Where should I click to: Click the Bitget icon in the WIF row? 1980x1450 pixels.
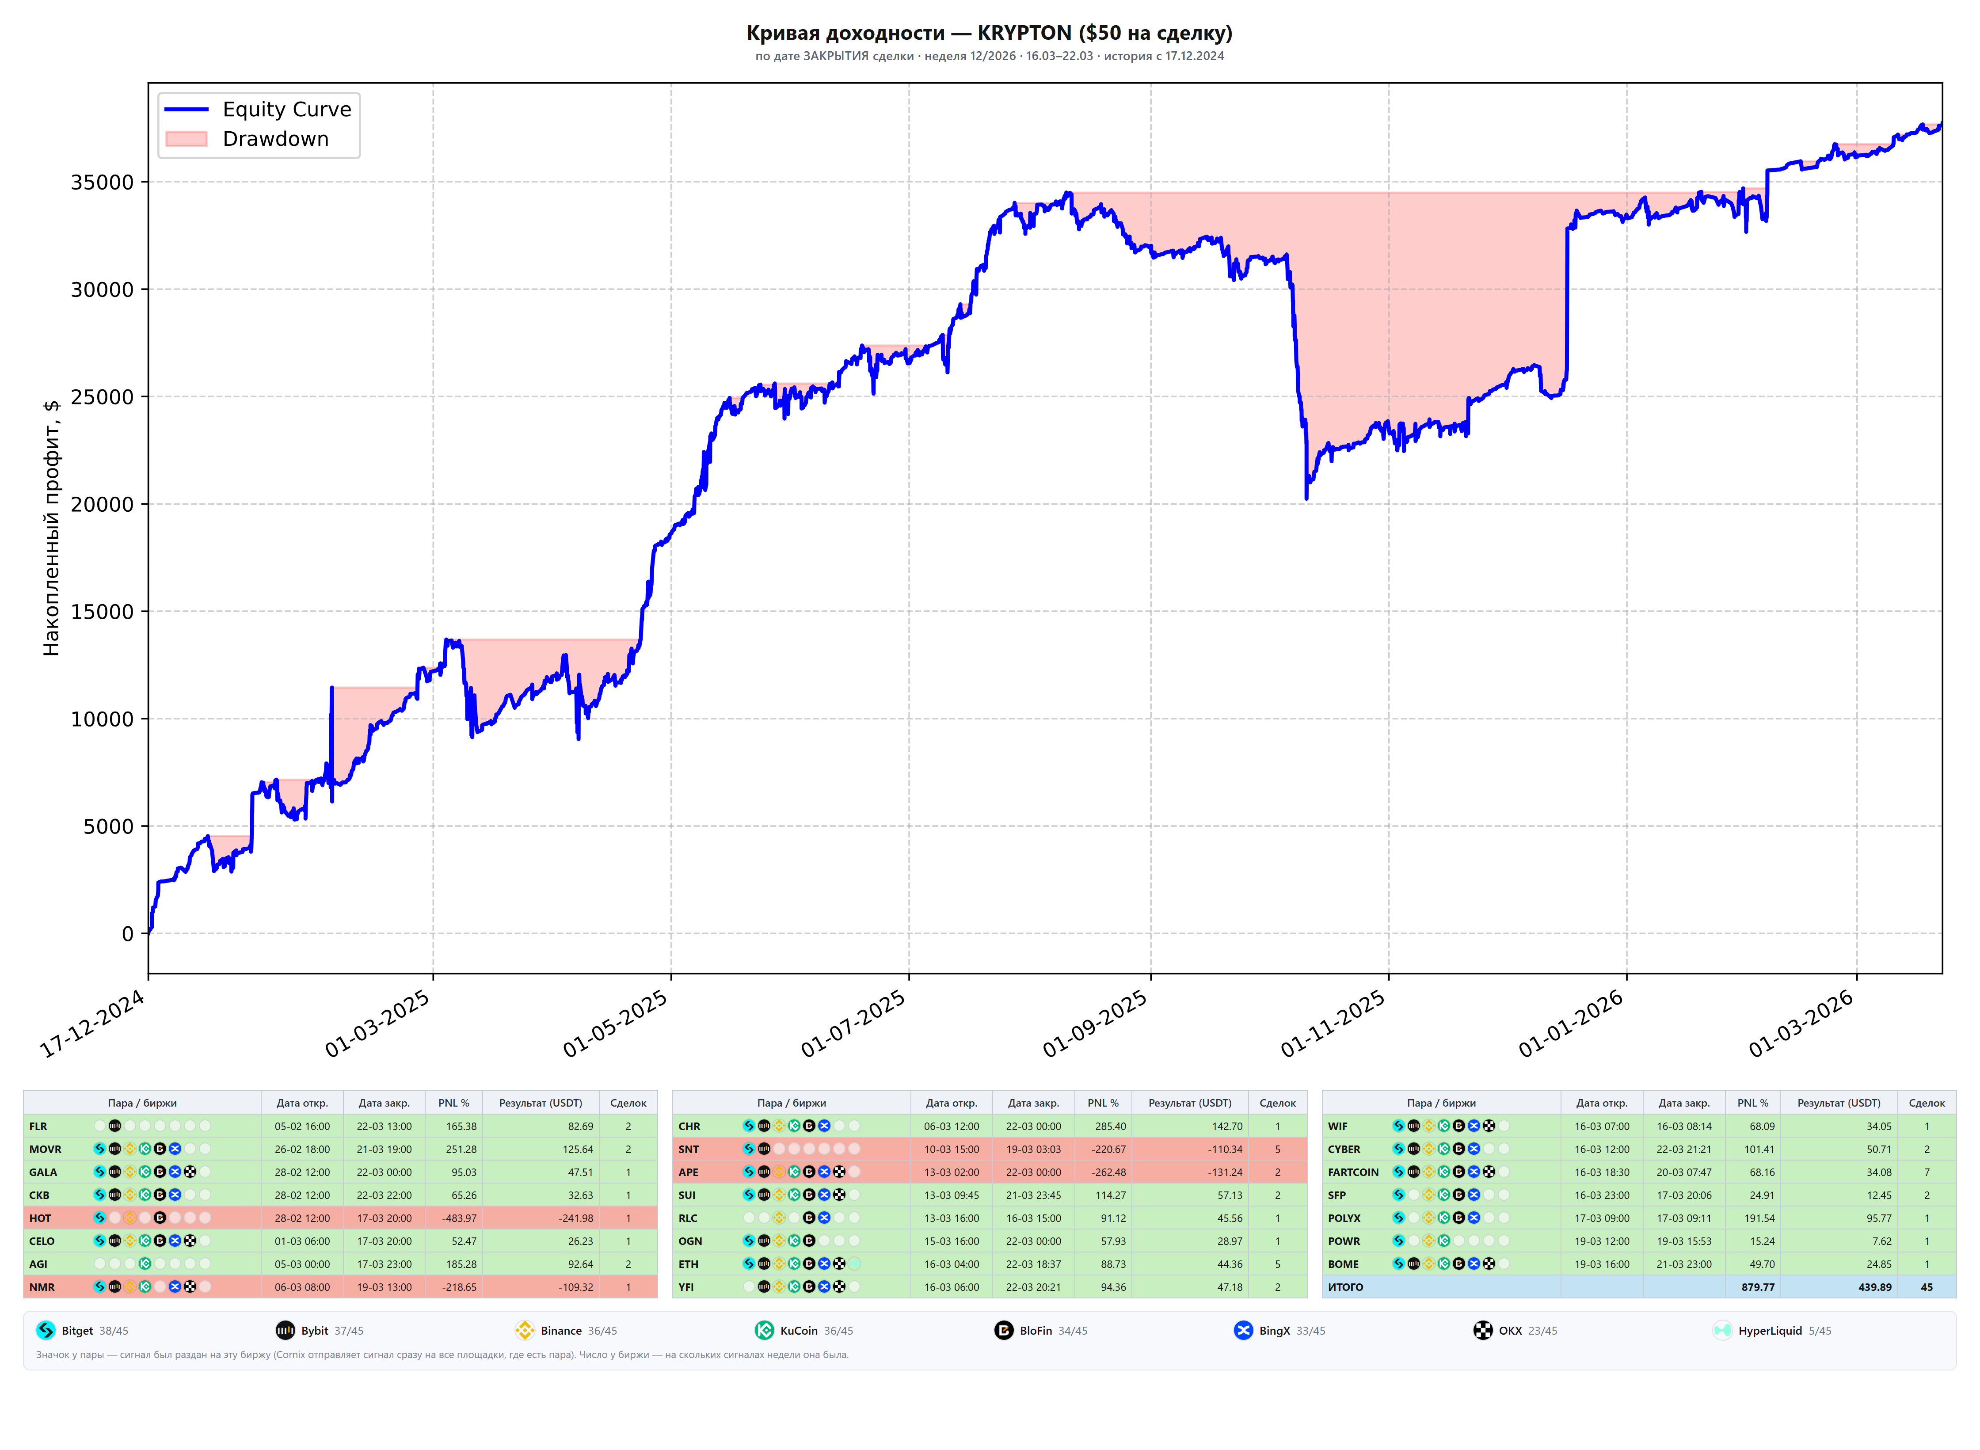1399,1125
